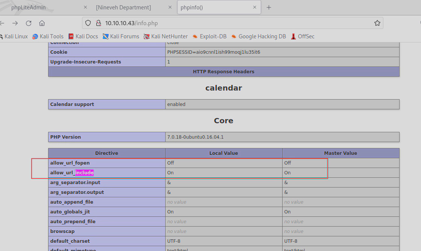This screenshot has width=421, height=251.
Task: Open the site security shield icon
Action: tap(88, 23)
